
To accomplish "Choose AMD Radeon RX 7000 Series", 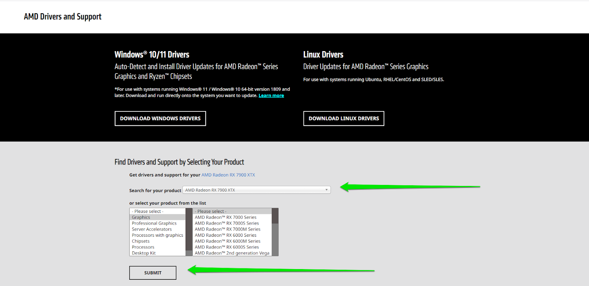I will (x=225, y=217).
